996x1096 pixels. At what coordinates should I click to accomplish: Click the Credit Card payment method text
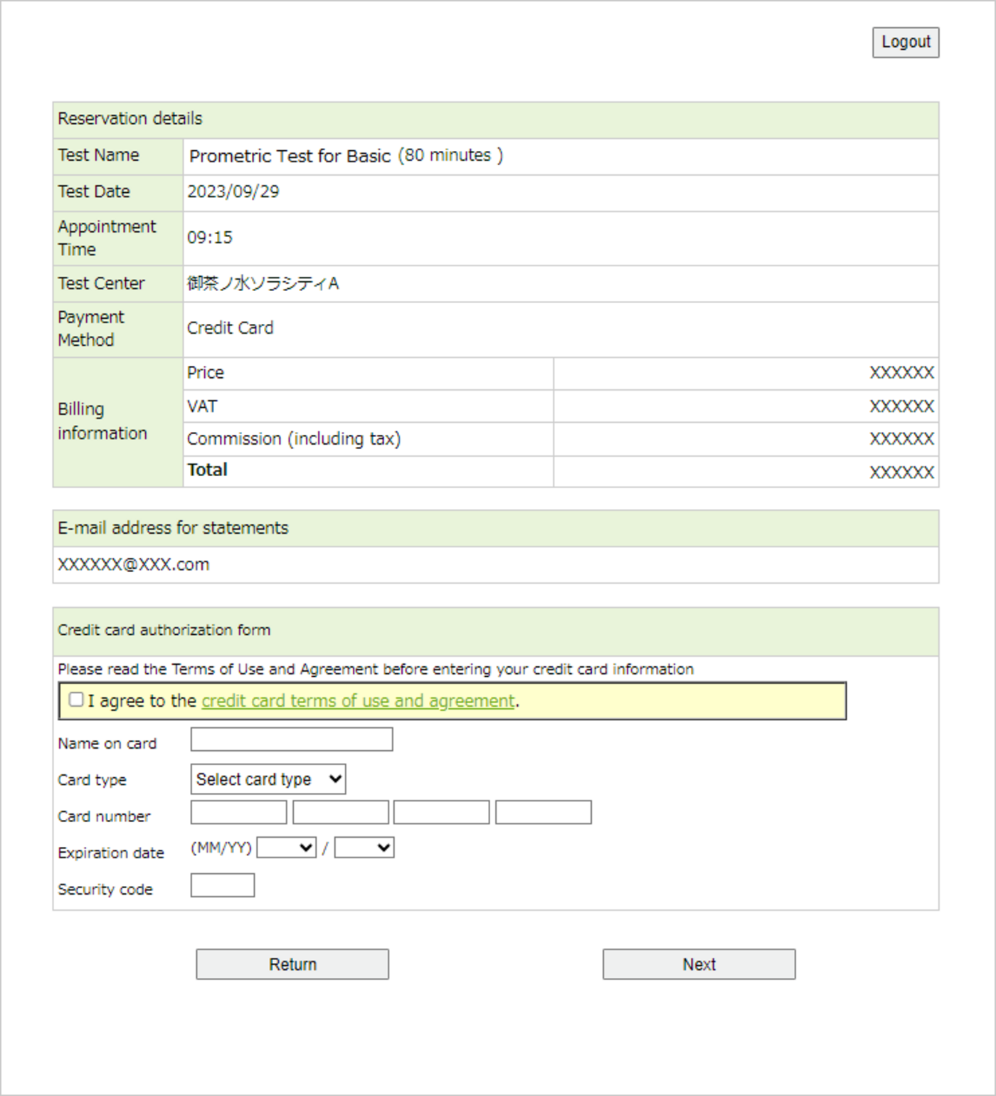[230, 328]
